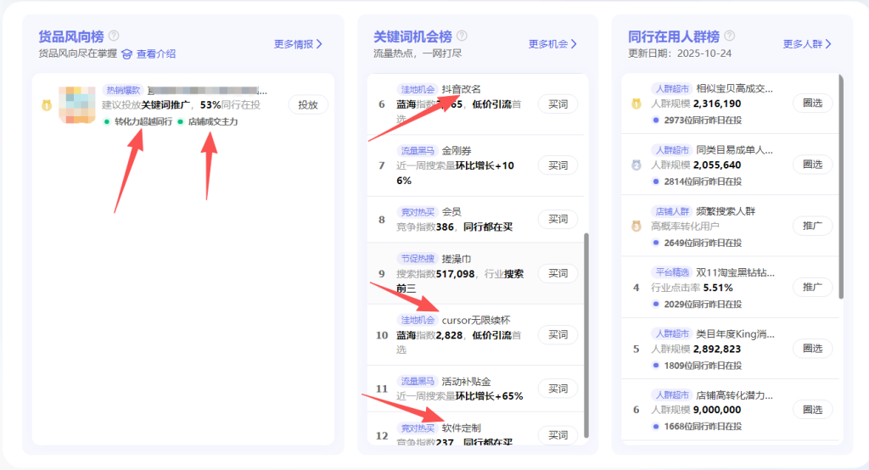This screenshot has height=470, width=869.
Task: Click 买词 for cursor无限续杯
Action: tap(558, 335)
